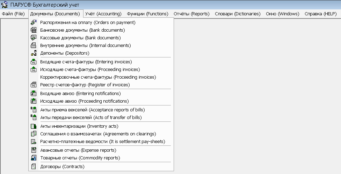Select Корректировочные счета-фактуры menu entry
Image resolution: width=341 pixels, height=174 pixels.
click(x=98, y=77)
